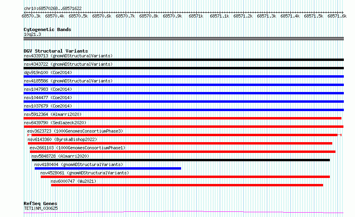Click ruler tick label 68570.3k
The width and height of the screenshot is (355, 217).
31,16
